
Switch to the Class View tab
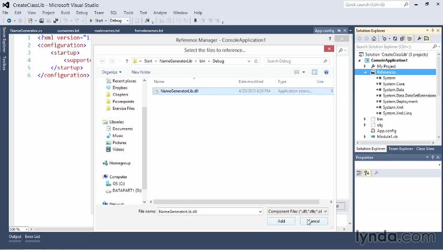(x=425, y=148)
